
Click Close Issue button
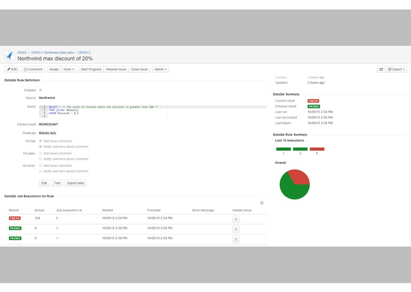click(x=139, y=69)
